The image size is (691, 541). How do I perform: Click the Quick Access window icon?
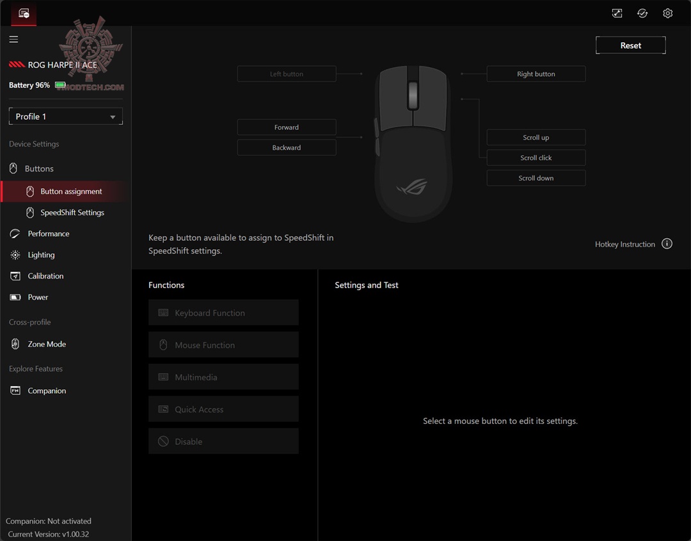click(163, 409)
